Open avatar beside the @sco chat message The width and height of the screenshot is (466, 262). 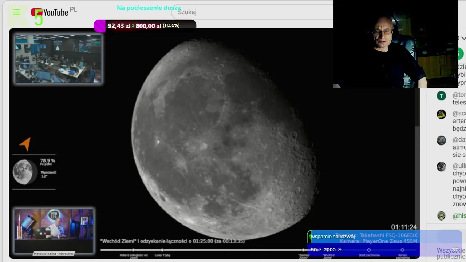(x=441, y=114)
